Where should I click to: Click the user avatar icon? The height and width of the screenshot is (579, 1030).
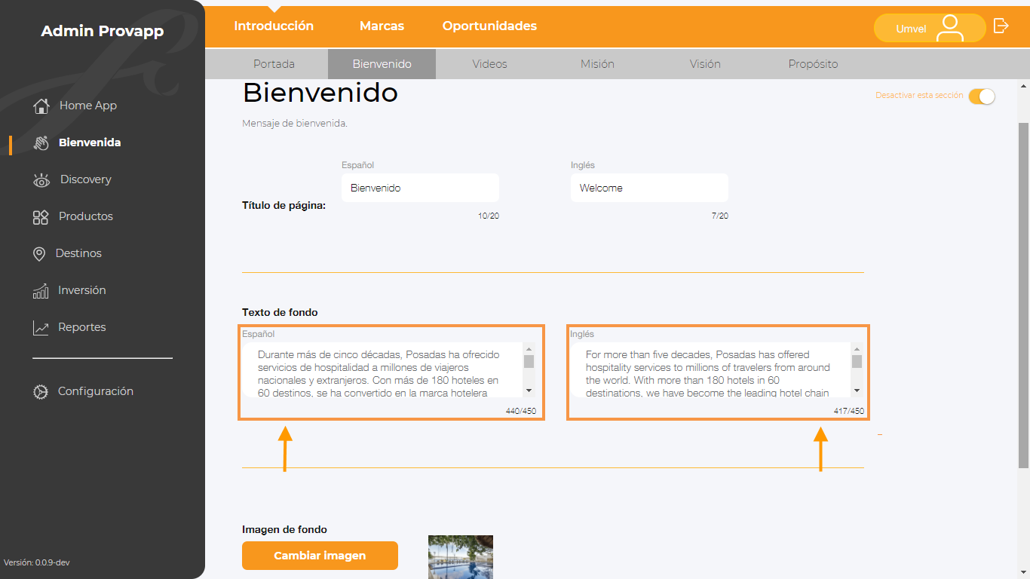click(950, 28)
